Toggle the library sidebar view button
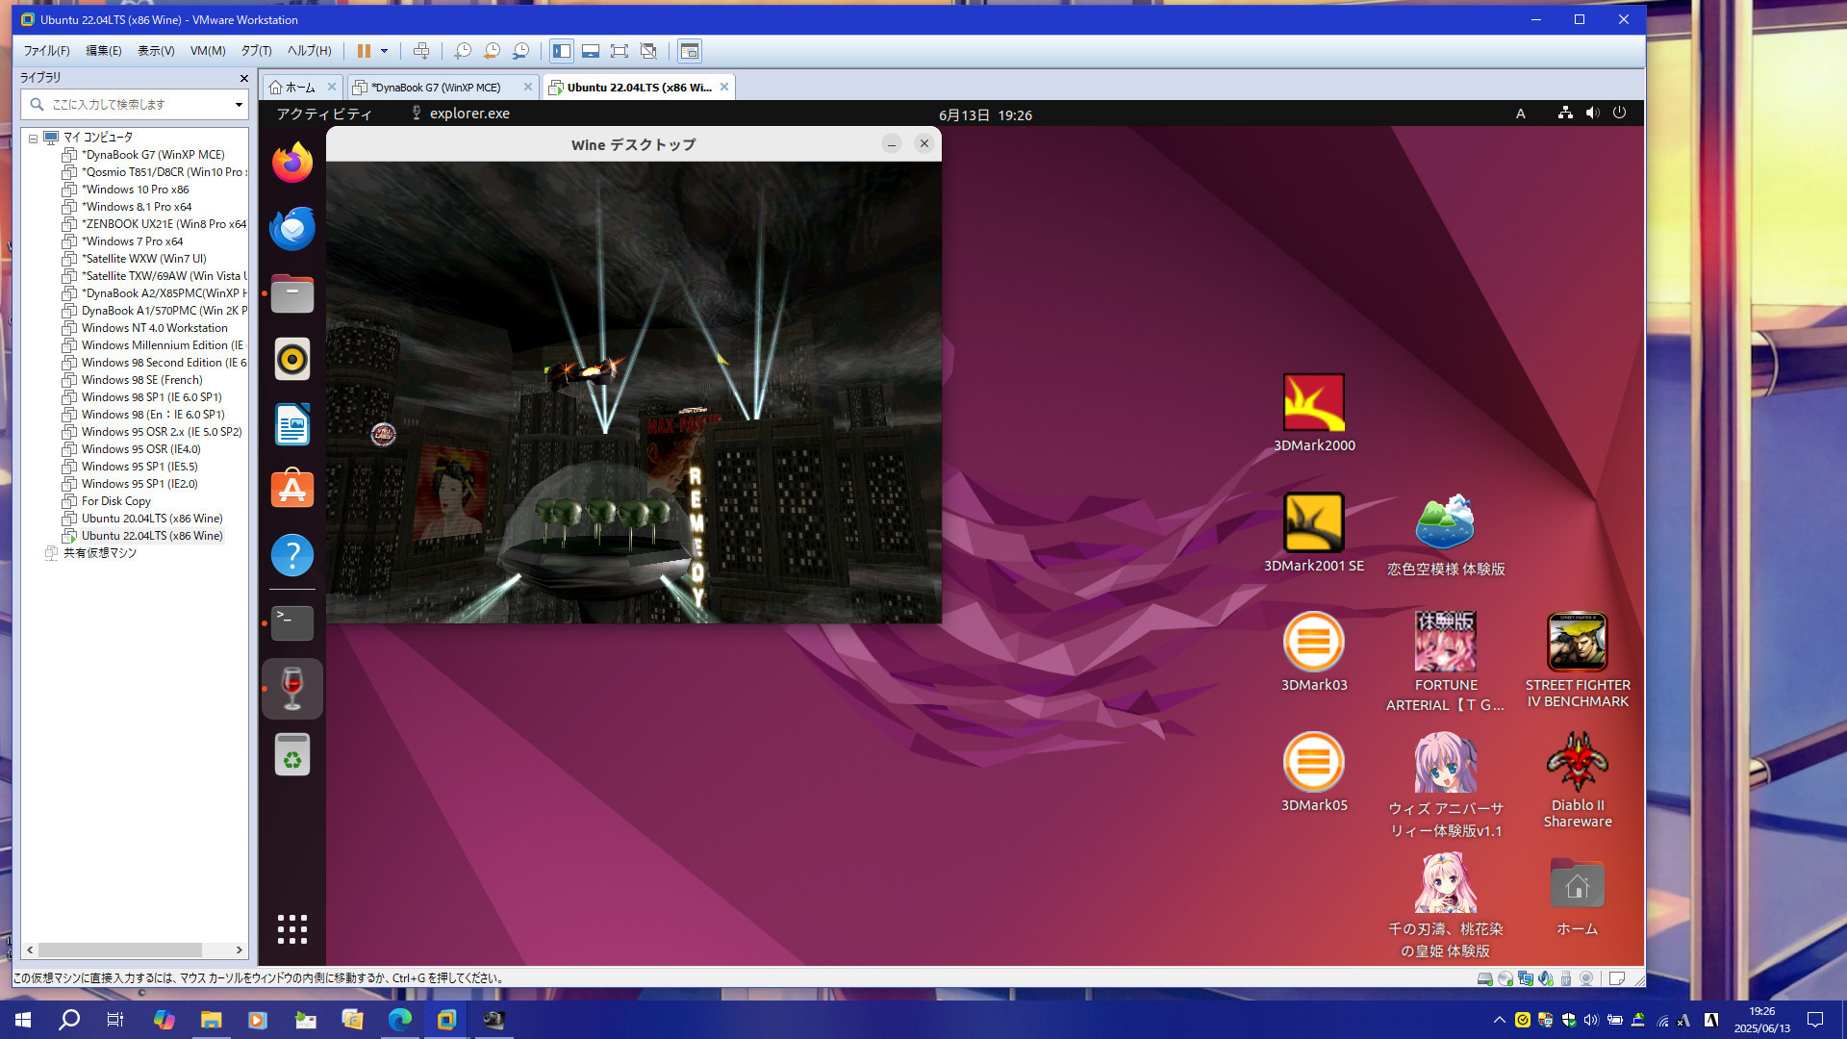 coord(562,51)
